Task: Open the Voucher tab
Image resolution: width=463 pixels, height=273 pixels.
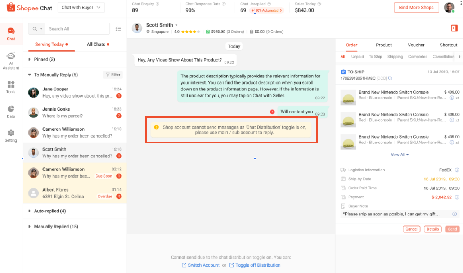Action: click(416, 45)
